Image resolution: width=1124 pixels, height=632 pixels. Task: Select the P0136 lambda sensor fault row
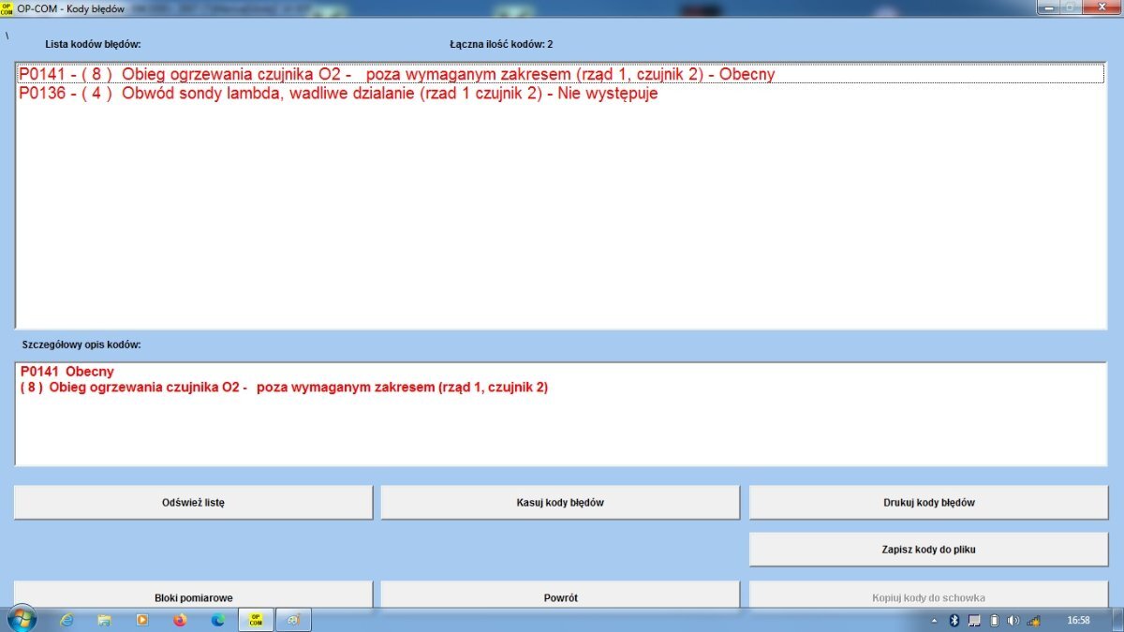337,94
